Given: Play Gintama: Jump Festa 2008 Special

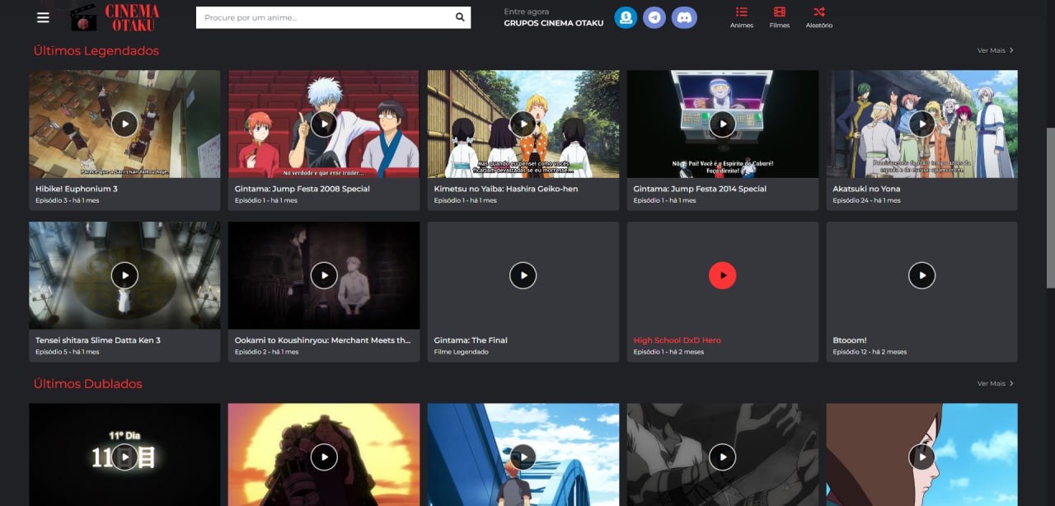Looking at the screenshot, I should pos(324,124).
